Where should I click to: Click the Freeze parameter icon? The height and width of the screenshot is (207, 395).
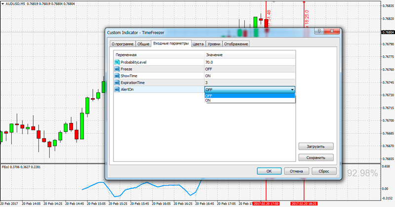(x=117, y=69)
